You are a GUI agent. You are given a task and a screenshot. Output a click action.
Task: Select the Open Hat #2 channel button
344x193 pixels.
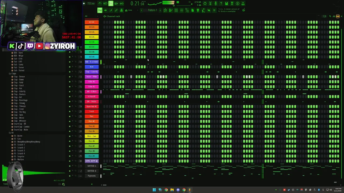(92, 106)
